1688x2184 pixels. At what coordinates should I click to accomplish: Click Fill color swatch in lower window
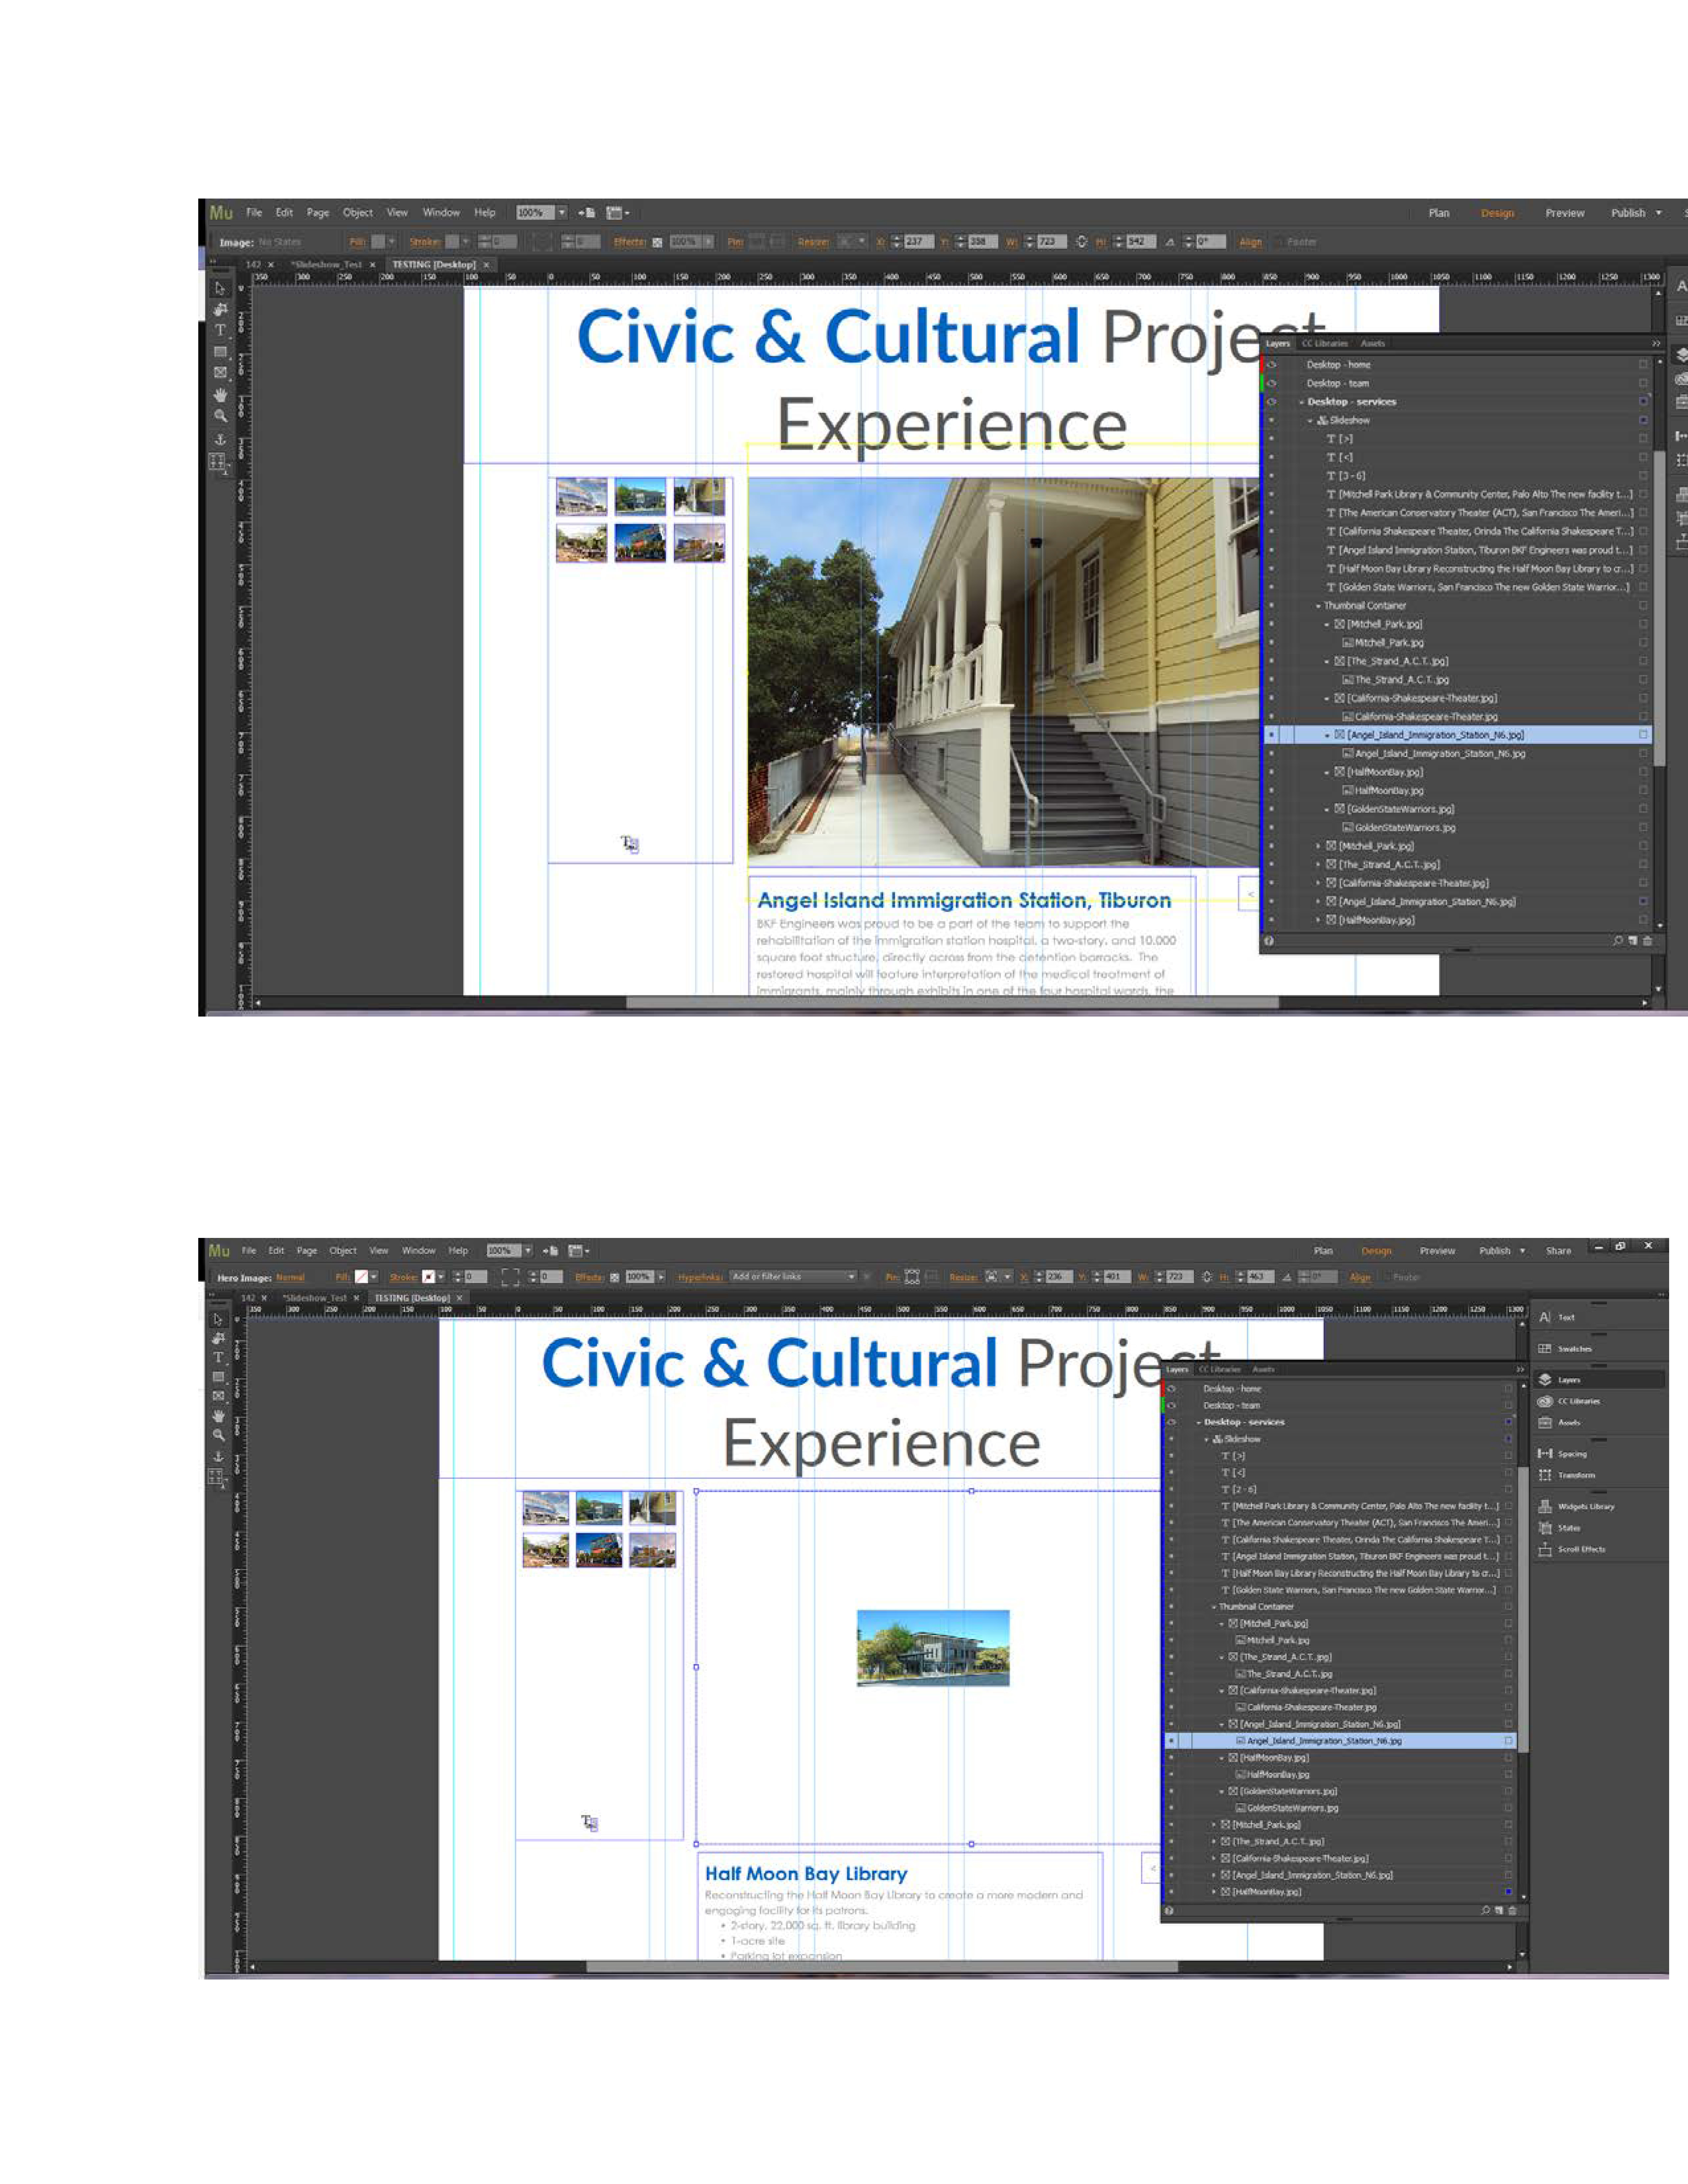[x=361, y=1277]
